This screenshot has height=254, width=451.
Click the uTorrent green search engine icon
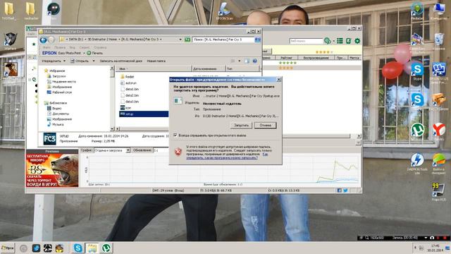327,41
